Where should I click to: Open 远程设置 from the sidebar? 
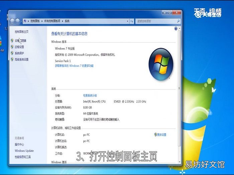(x=19, y=47)
